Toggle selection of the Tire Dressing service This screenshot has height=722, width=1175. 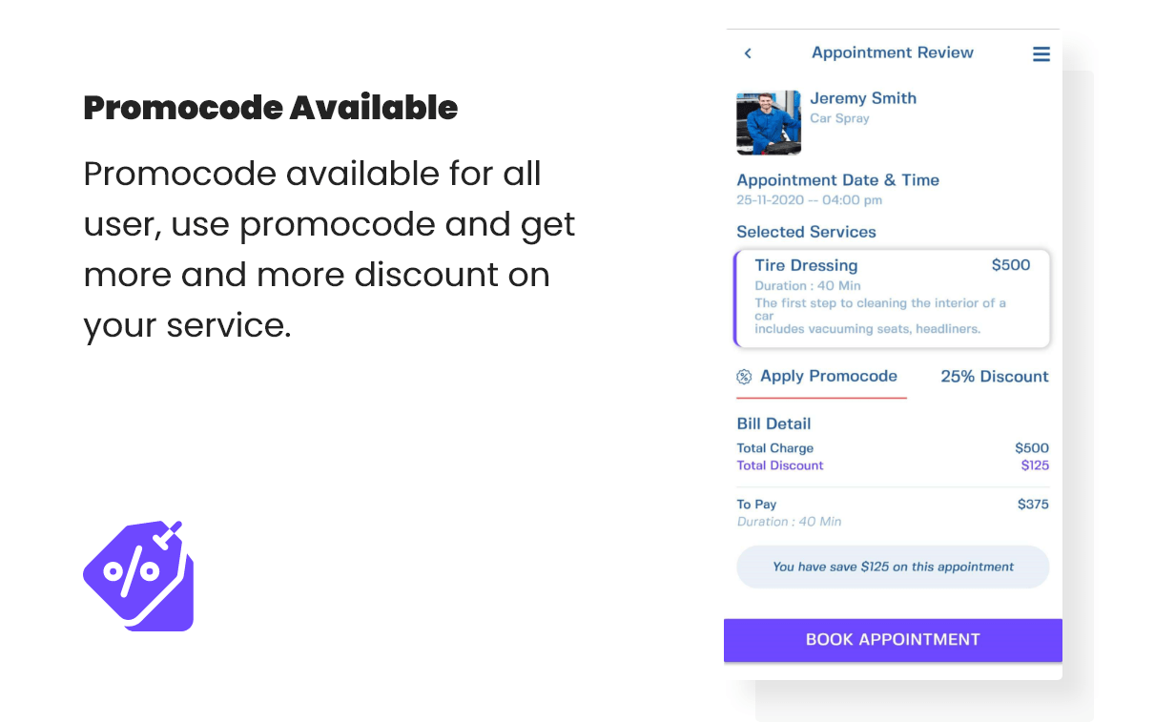point(892,298)
